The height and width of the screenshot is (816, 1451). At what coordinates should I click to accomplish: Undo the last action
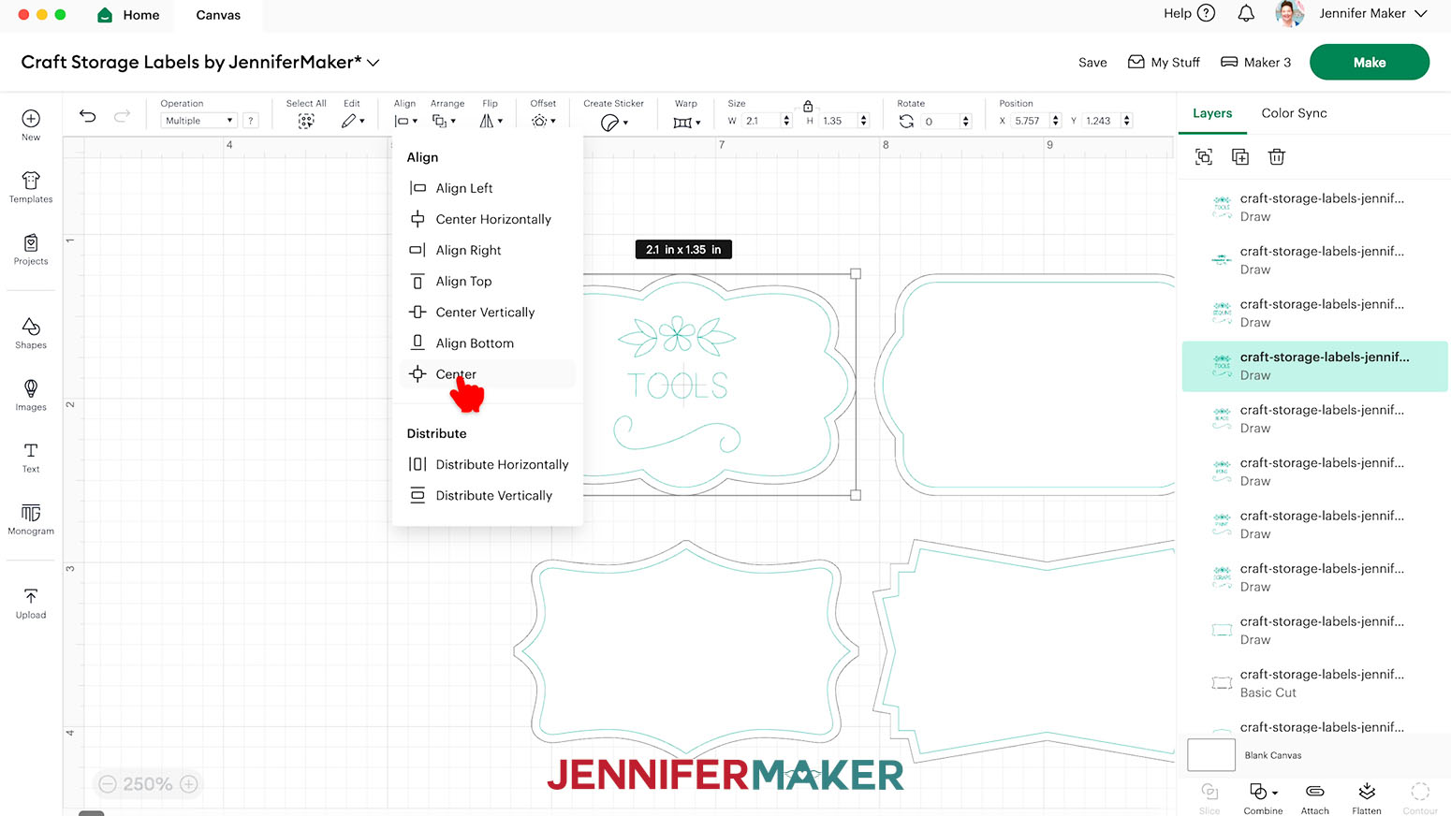click(x=87, y=116)
